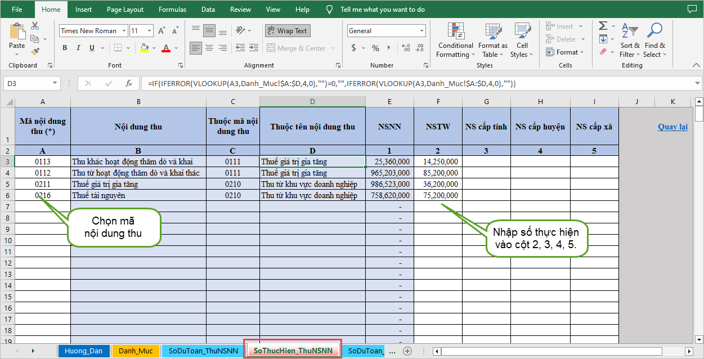
Task: Add a new sheet with plus button
Action: pyautogui.click(x=407, y=351)
